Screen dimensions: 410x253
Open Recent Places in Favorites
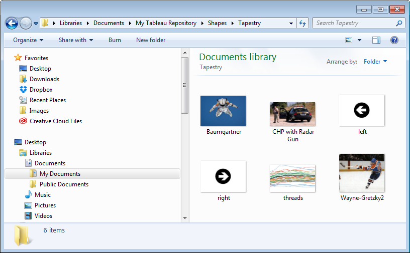click(x=48, y=100)
